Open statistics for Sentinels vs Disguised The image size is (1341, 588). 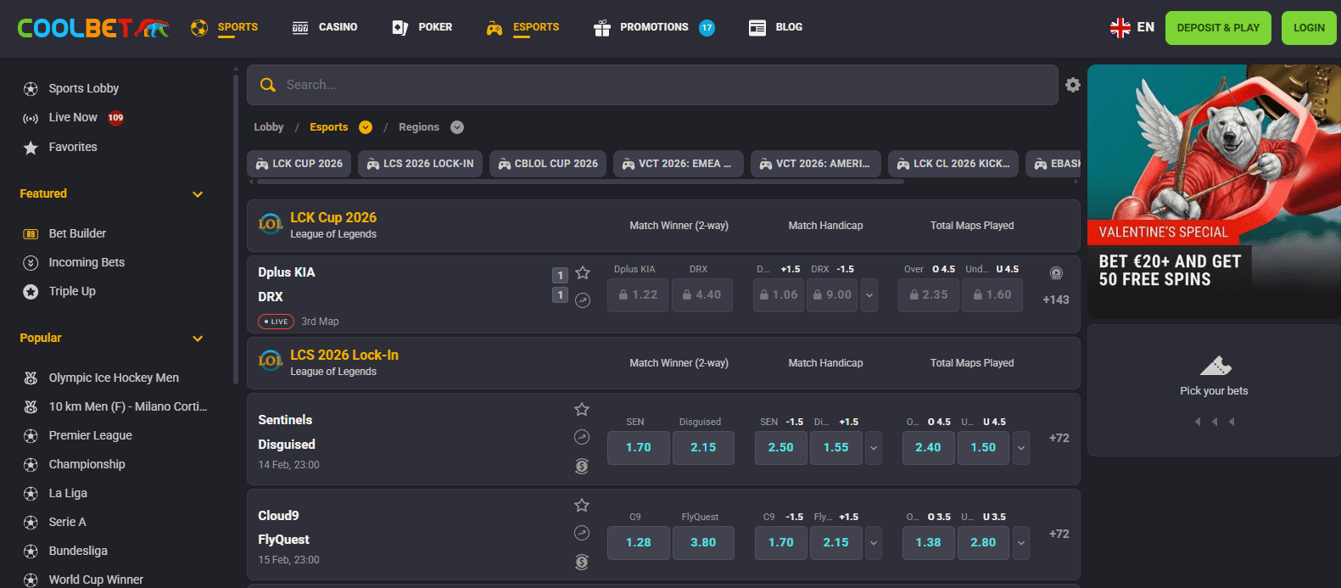click(582, 437)
